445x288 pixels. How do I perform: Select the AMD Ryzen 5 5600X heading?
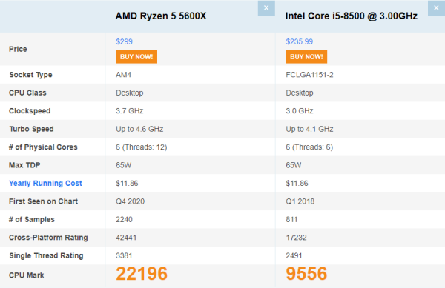(x=161, y=16)
